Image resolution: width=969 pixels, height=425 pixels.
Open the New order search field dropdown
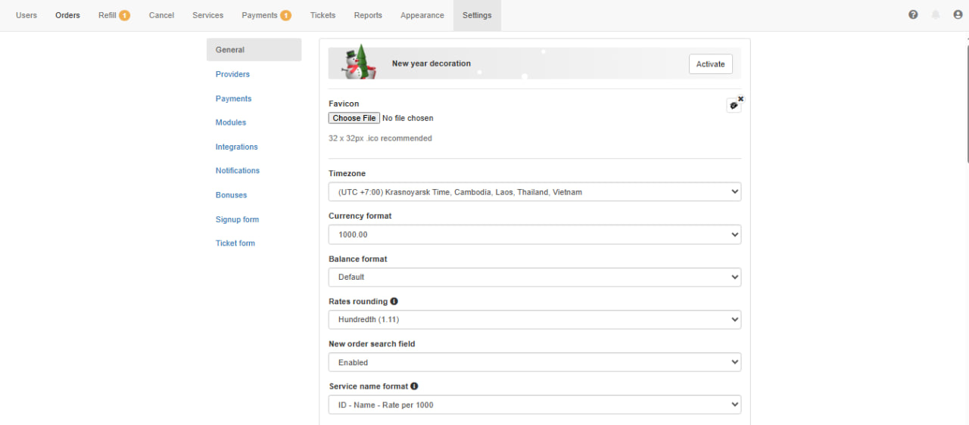pyautogui.click(x=534, y=362)
